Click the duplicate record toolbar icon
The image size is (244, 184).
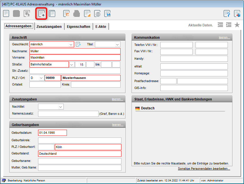pyautogui.click(x=52, y=13)
